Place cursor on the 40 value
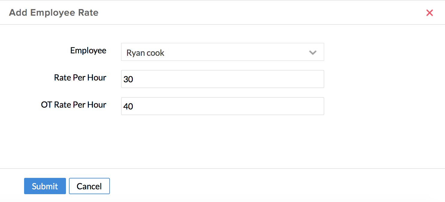Viewport: 445px width, 202px height. click(x=128, y=106)
